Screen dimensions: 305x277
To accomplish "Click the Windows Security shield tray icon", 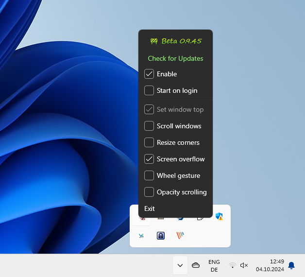I will pos(219,217).
